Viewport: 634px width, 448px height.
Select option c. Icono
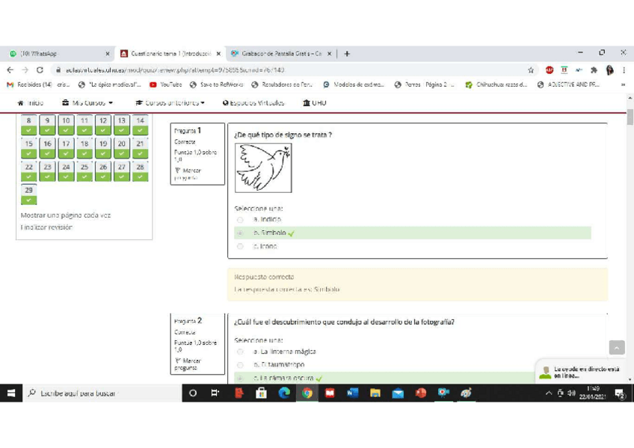240,246
